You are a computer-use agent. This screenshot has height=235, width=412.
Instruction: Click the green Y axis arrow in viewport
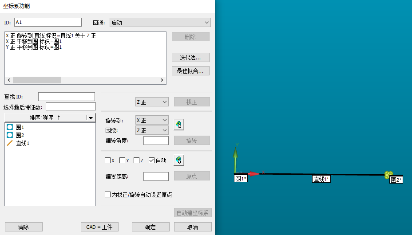pyautogui.click(x=236, y=153)
